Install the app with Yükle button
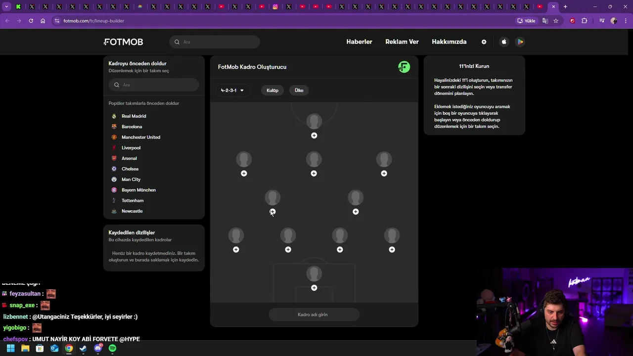 click(x=526, y=21)
